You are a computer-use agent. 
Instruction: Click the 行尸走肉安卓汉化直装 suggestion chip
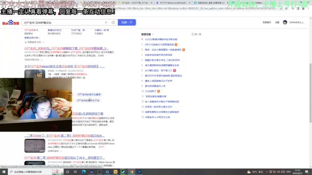89,94
